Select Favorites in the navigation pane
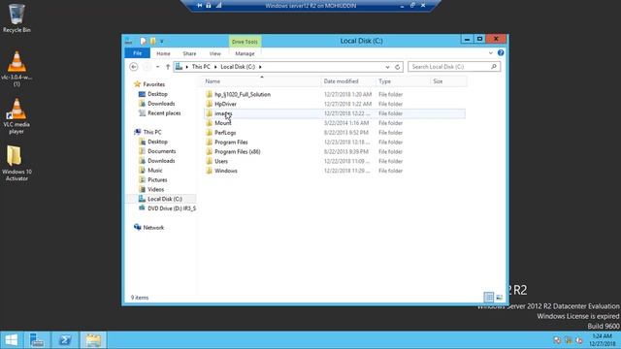Screen dimensions: 621x349 coord(154,84)
